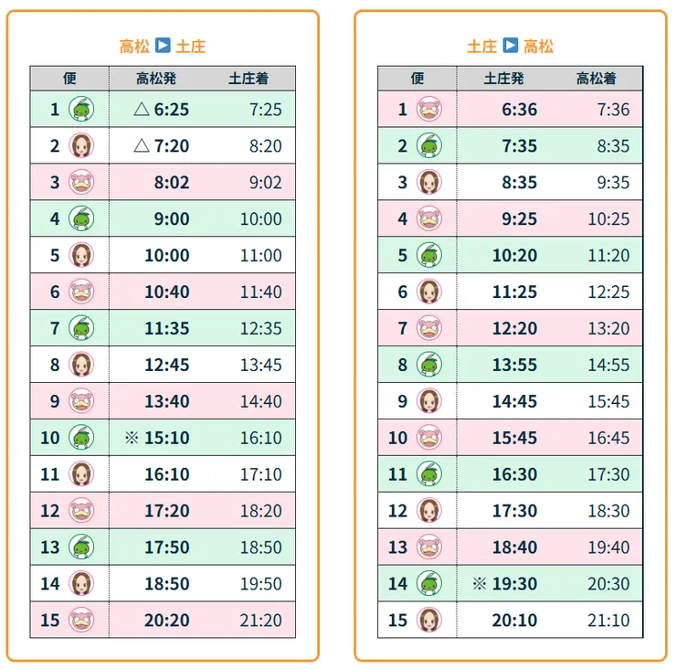
Task: Click the triangle mark next to 6:25
Action: point(141,110)
